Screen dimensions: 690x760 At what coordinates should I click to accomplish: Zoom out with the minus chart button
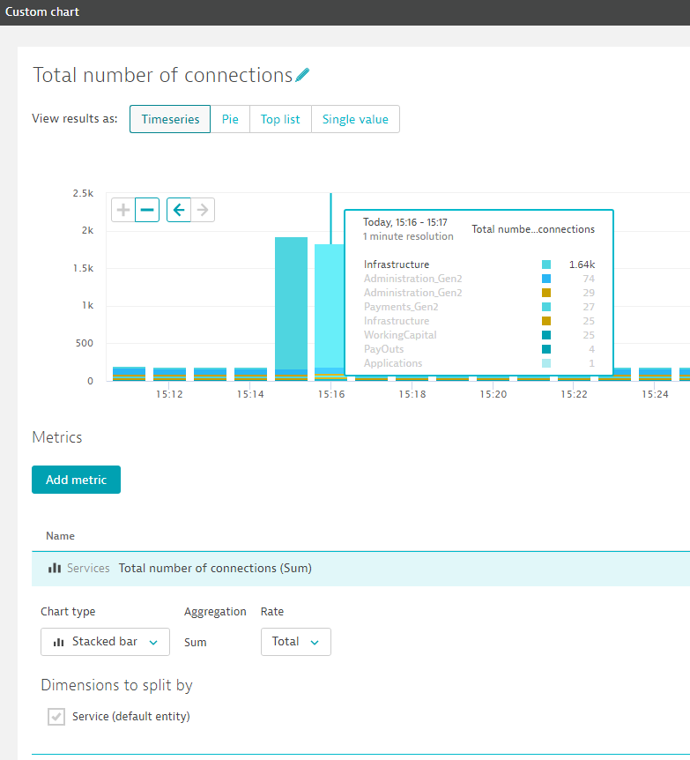click(147, 210)
